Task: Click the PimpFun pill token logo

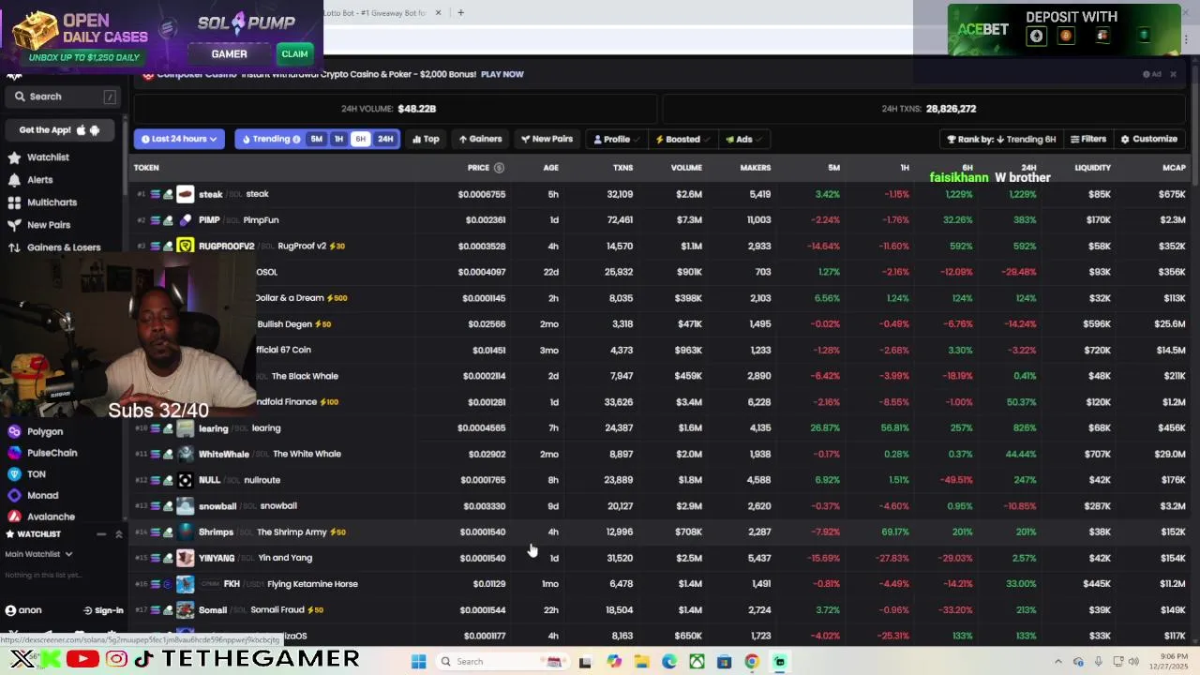Action: [185, 220]
